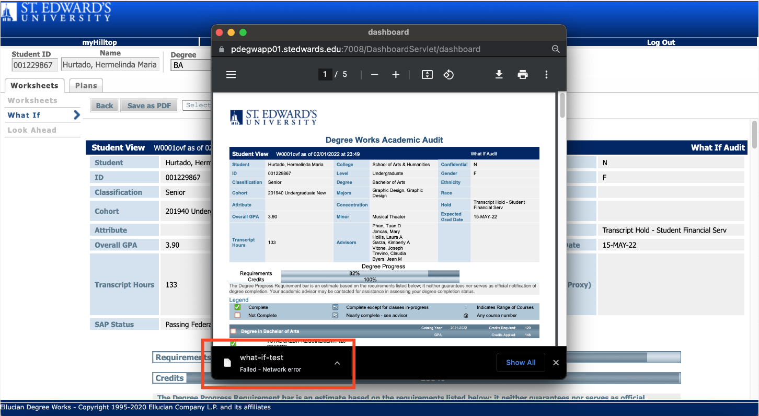
Task: Click the magnifier icon in the address bar
Action: [556, 49]
